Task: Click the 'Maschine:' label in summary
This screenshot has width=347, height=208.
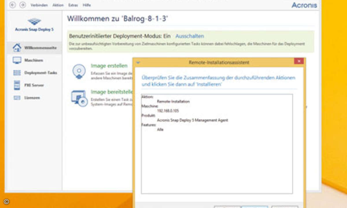Action: [150, 106]
